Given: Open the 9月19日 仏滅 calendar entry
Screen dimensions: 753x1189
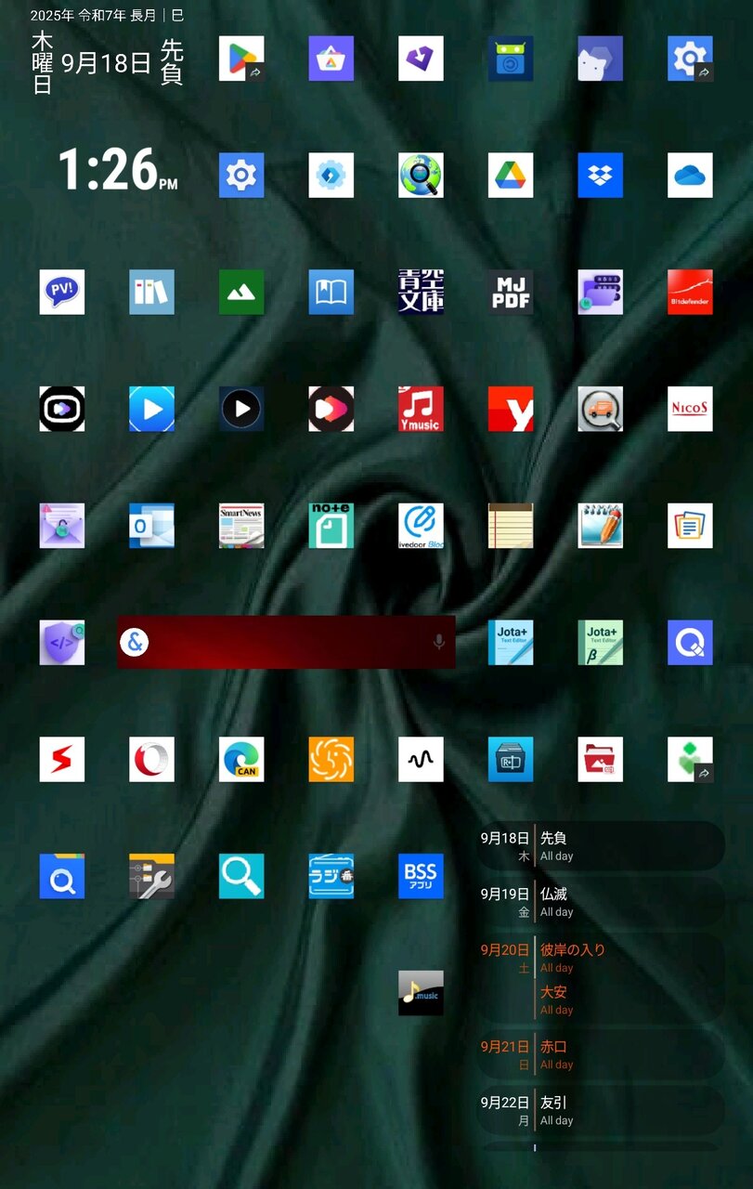Looking at the screenshot, I should tap(601, 901).
